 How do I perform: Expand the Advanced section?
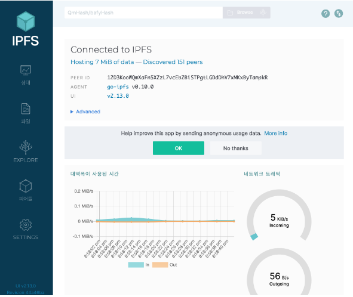[85, 112]
